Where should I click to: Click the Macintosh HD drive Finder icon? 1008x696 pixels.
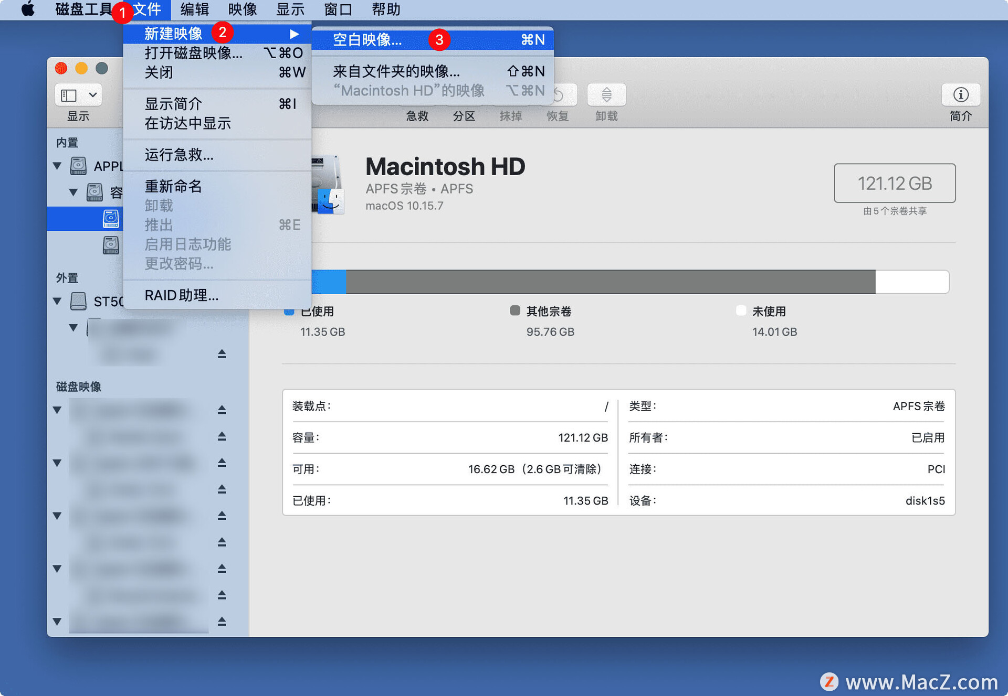[x=329, y=185]
